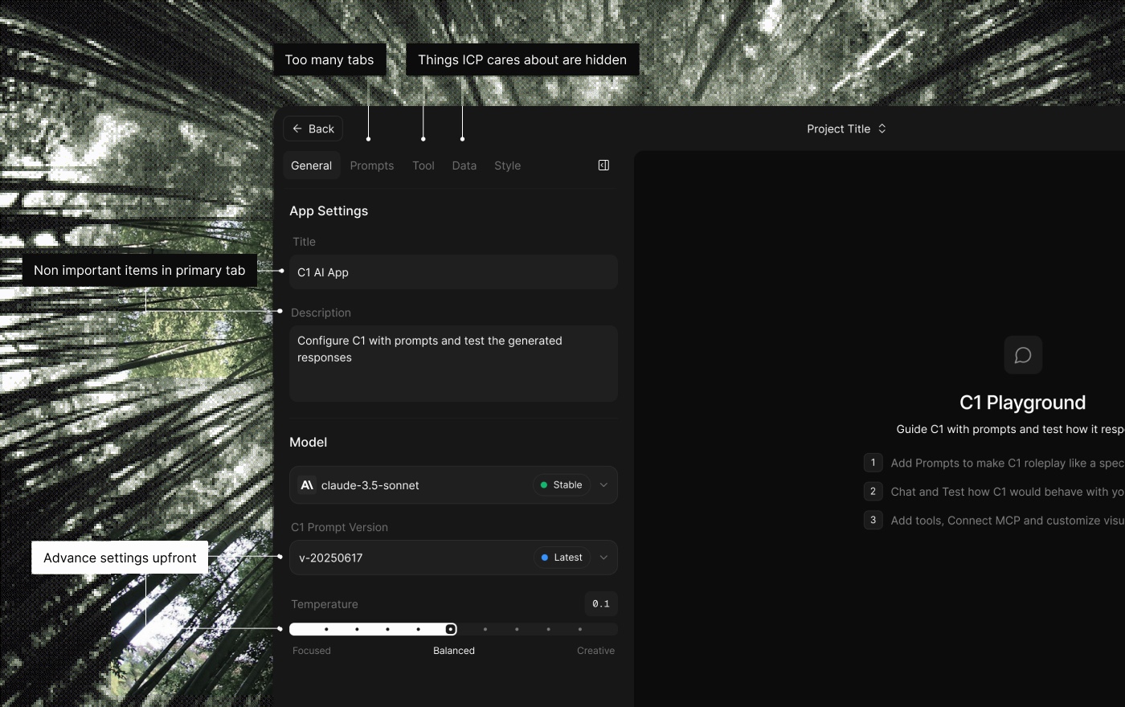
Task: Click the Title field label
Action: (x=305, y=242)
